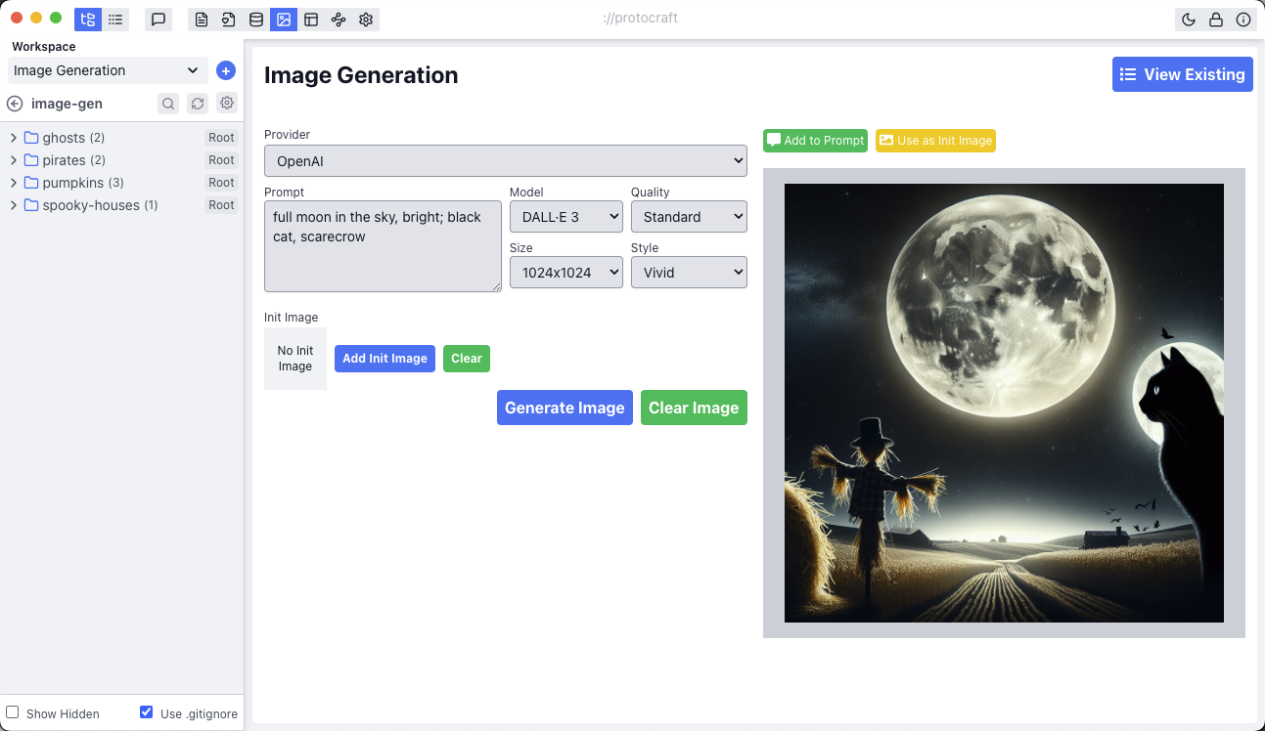Image resolution: width=1265 pixels, height=731 pixels.
Task: Click the lock icon at top right
Action: [x=1216, y=20]
